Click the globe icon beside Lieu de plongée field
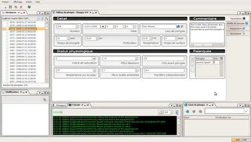The width and height of the screenshot is (251, 142). (178, 27)
